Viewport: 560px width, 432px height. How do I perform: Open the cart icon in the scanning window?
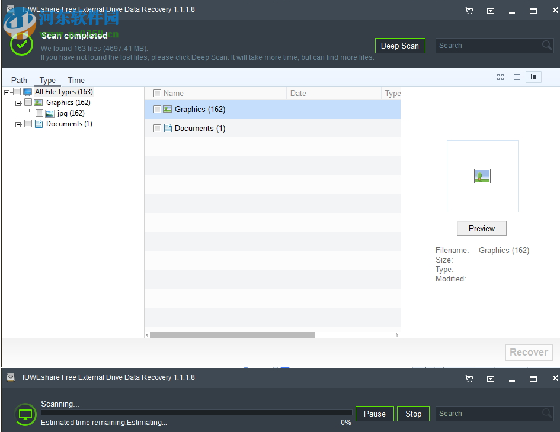[x=469, y=378]
